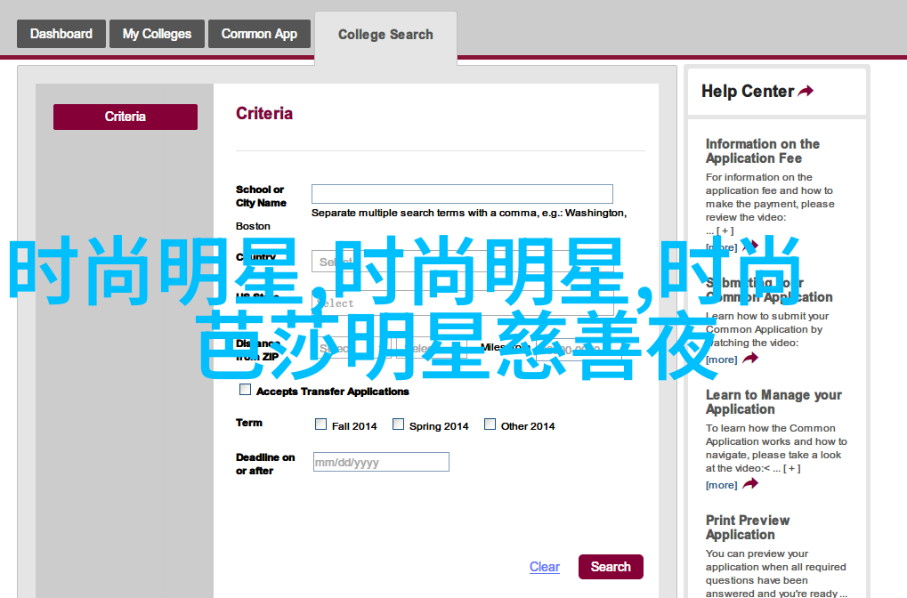Click the Help Center heading
The width and height of the screenshot is (907, 598).
pos(748,92)
